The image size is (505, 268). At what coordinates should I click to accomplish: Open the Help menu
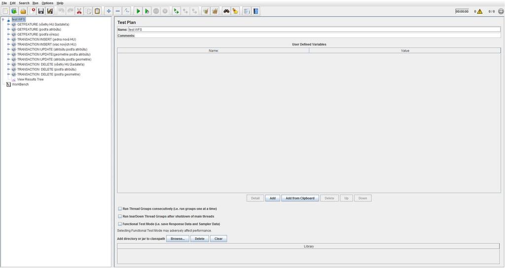pyautogui.click(x=60, y=3)
